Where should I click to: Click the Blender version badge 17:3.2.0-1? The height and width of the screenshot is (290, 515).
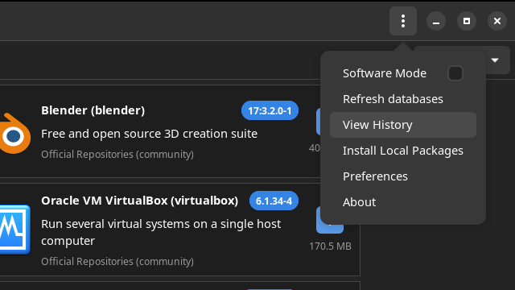click(270, 110)
